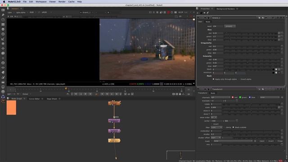The image size is (288, 162).
Task: Click the black color swatch on the black row
Action: [273, 69]
